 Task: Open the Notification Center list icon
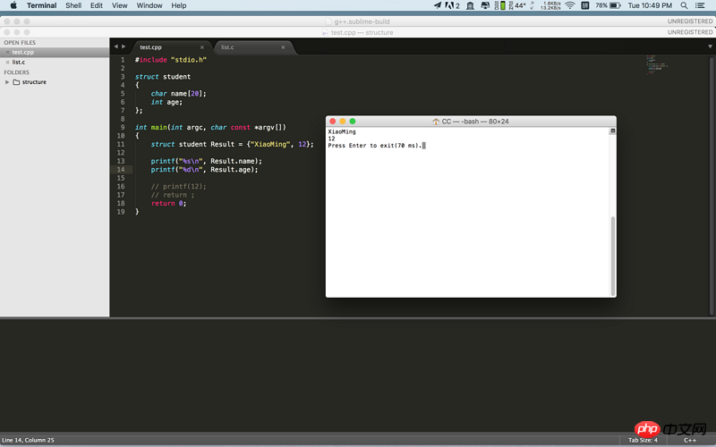click(x=700, y=5)
